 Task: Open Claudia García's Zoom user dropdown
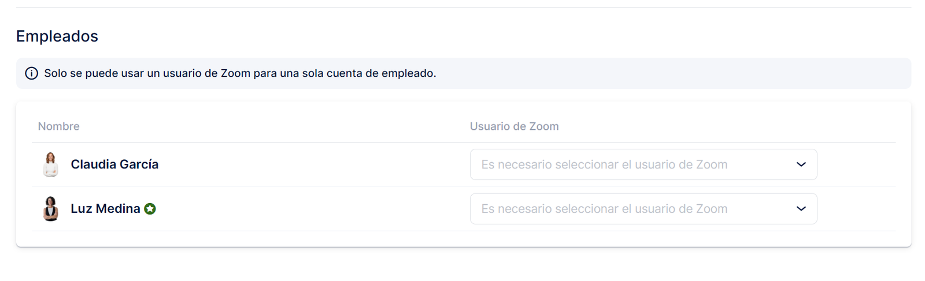tap(643, 164)
